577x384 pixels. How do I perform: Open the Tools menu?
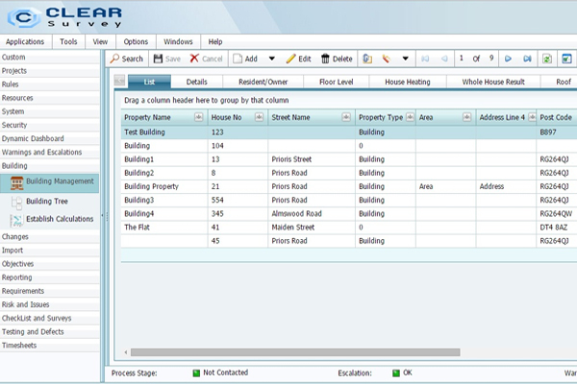pyautogui.click(x=68, y=41)
